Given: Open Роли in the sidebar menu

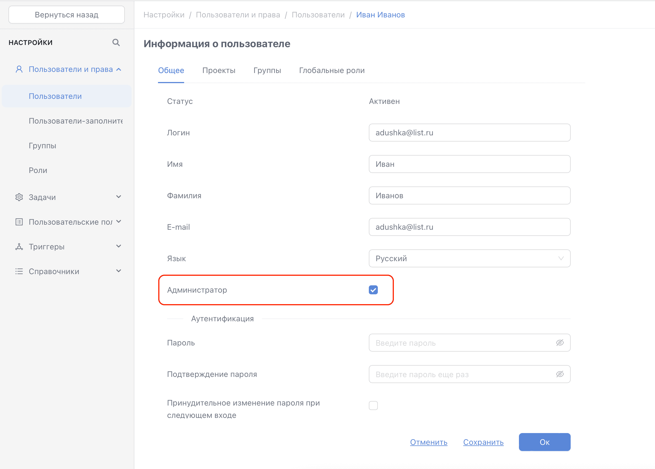Looking at the screenshot, I should click(x=38, y=170).
